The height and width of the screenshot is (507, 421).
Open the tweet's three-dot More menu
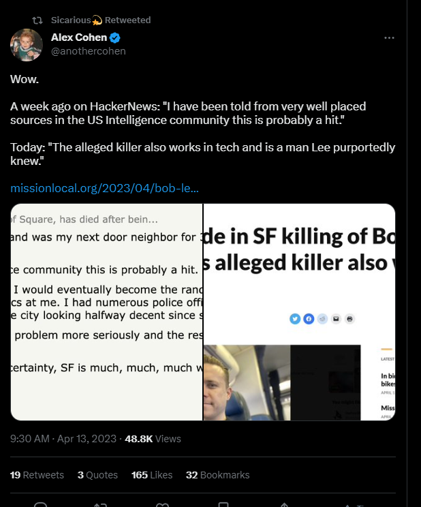tap(389, 38)
